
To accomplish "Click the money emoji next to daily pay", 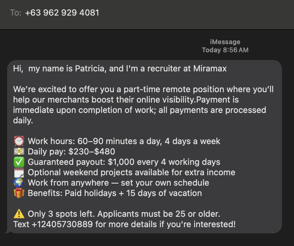I will [x=19, y=151].
